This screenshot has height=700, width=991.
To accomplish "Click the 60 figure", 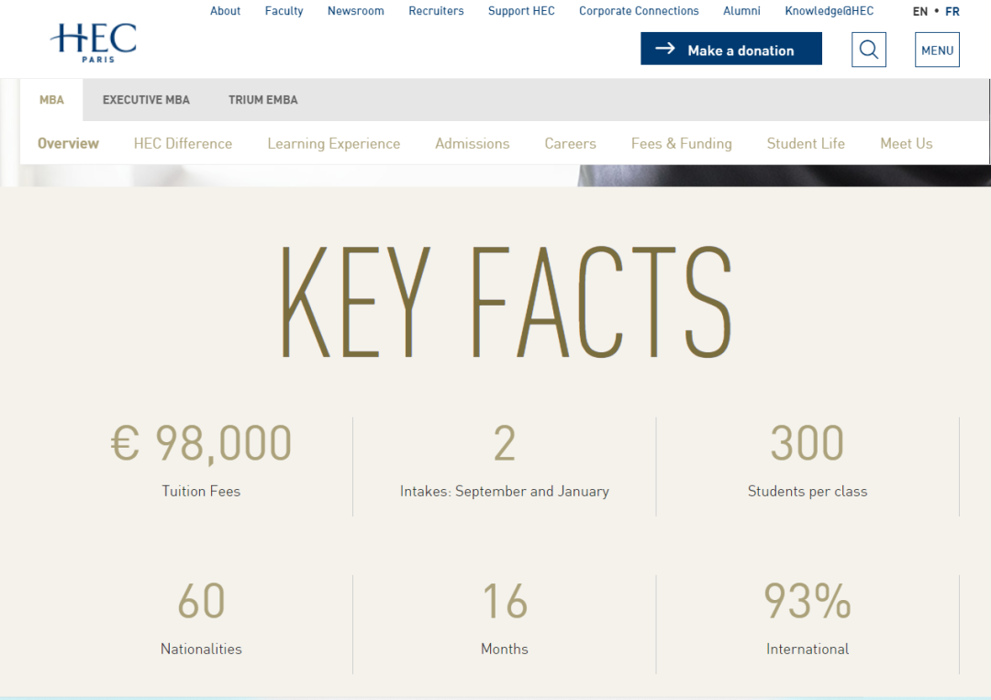I will pyautogui.click(x=201, y=601).
